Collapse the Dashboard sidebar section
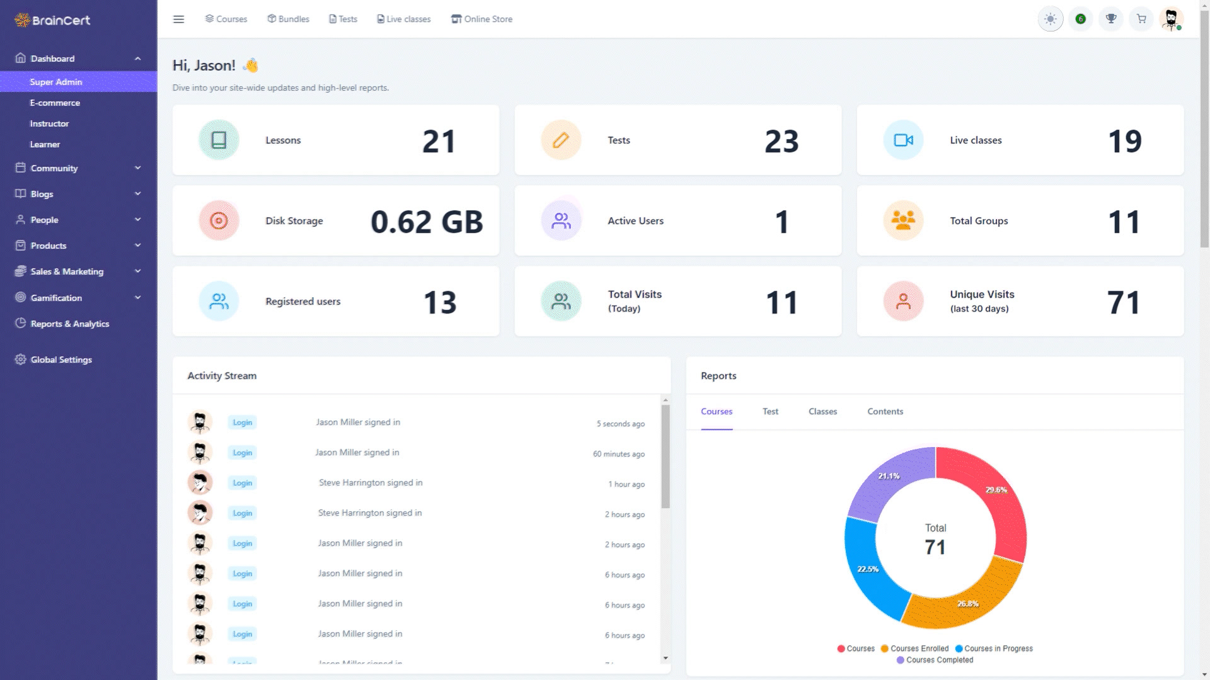Viewport: 1210px width, 680px height. coord(137,59)
